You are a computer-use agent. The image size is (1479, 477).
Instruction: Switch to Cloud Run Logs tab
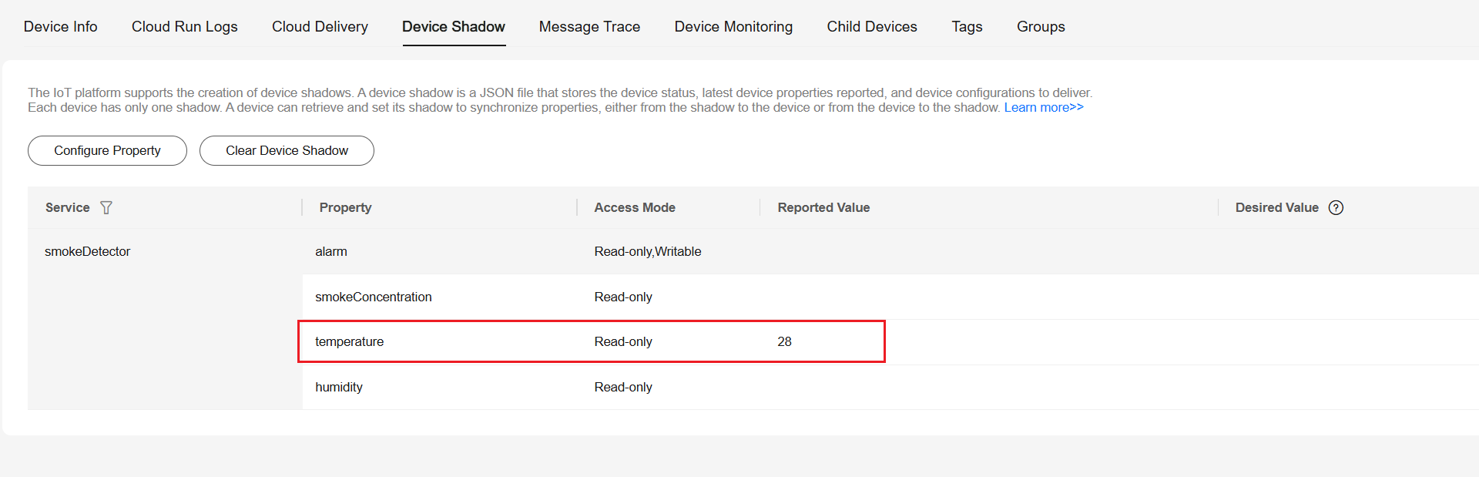(185, 27)
